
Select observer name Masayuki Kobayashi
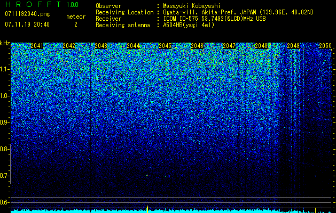(x=192, y=6)
